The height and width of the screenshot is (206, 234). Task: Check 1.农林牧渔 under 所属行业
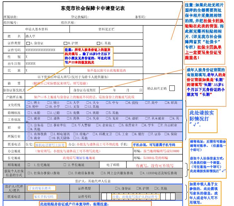click(x=29, y=134)
